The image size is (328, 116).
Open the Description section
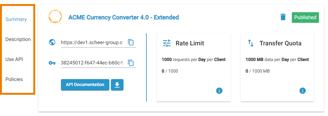[18, 39]
